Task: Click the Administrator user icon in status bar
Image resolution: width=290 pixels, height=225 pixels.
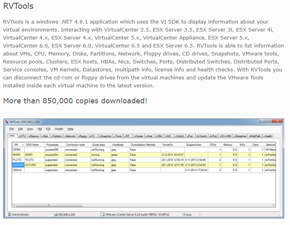Action: (x=10, y=214)
